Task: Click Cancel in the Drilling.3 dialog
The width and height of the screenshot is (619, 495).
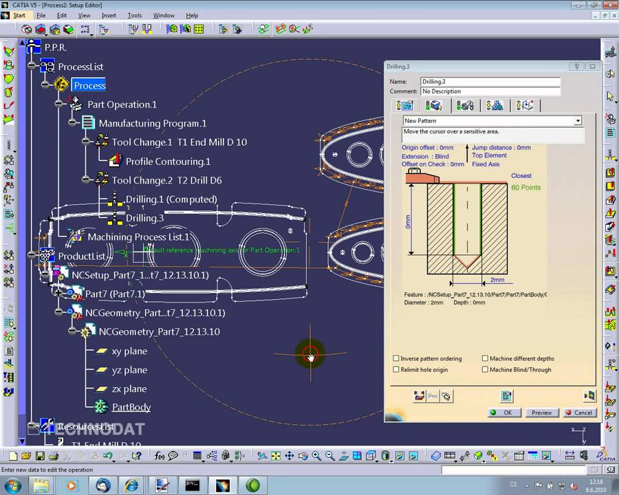Action: point(578,412)
